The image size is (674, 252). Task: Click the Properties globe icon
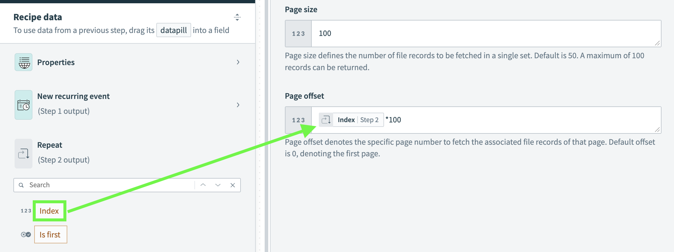(x=24, y=62)
